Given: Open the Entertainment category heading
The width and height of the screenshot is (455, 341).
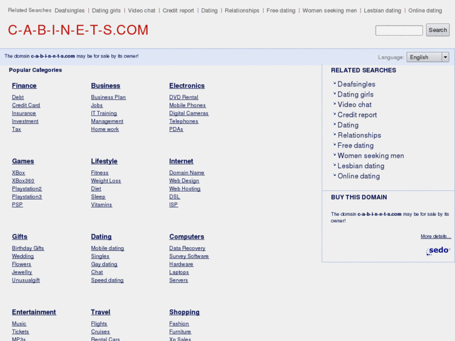Looking at the screenshot, I should [x=34, y=312].
